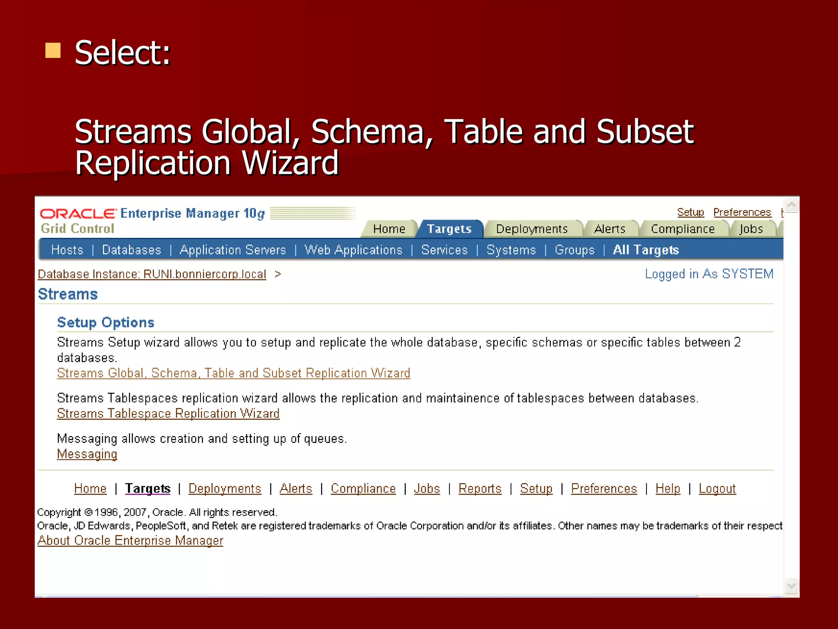Select Systems in the subnav bar

point(511,250)
